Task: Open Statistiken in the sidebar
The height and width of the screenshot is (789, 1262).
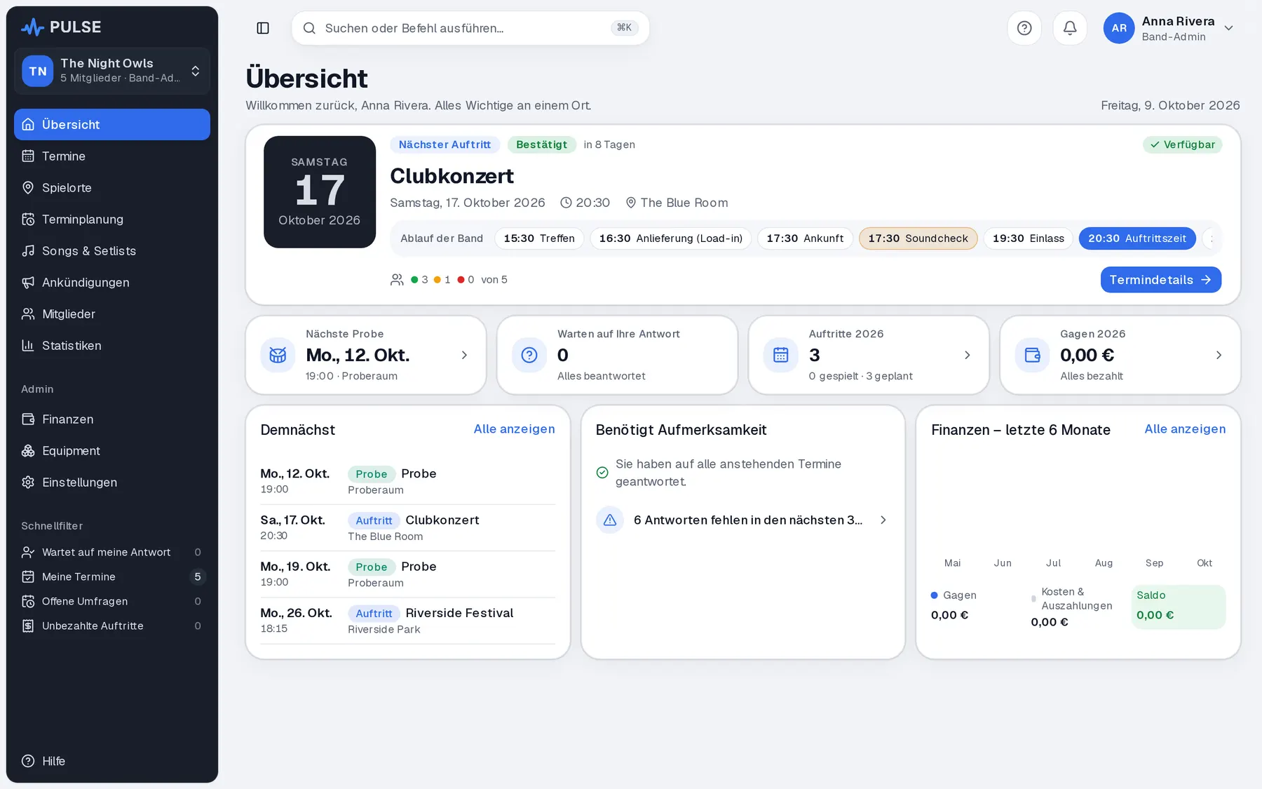Action: [x=112, y=345]
